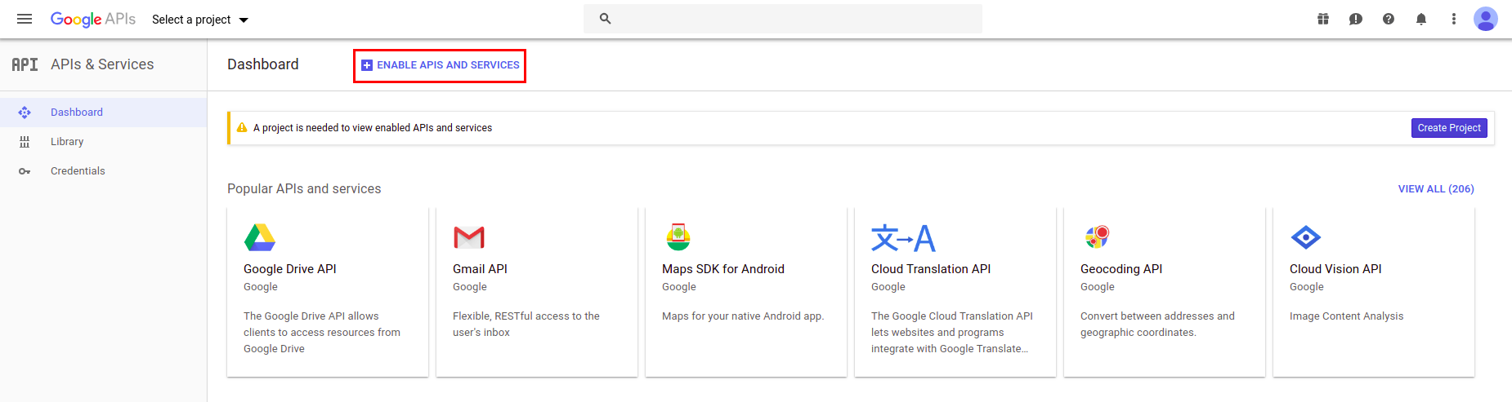Click the Dashboard sidebar icon
The height and width of the screenshot is (402, 1512).
(x=25, y=113)
